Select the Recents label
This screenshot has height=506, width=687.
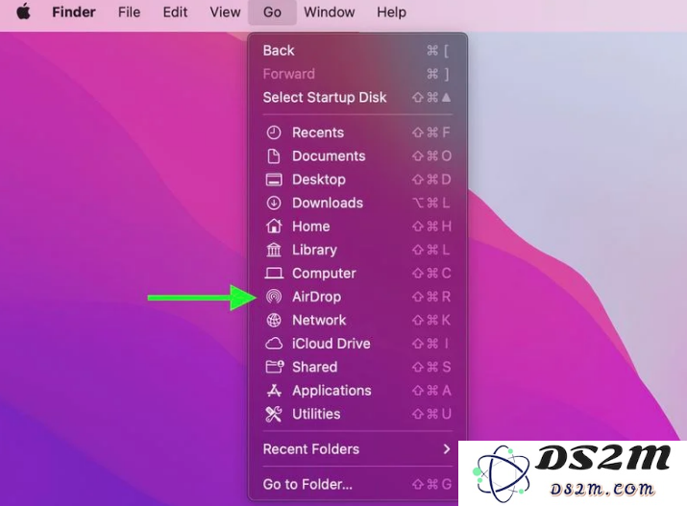pyautogui.click(x=318, y=133)
